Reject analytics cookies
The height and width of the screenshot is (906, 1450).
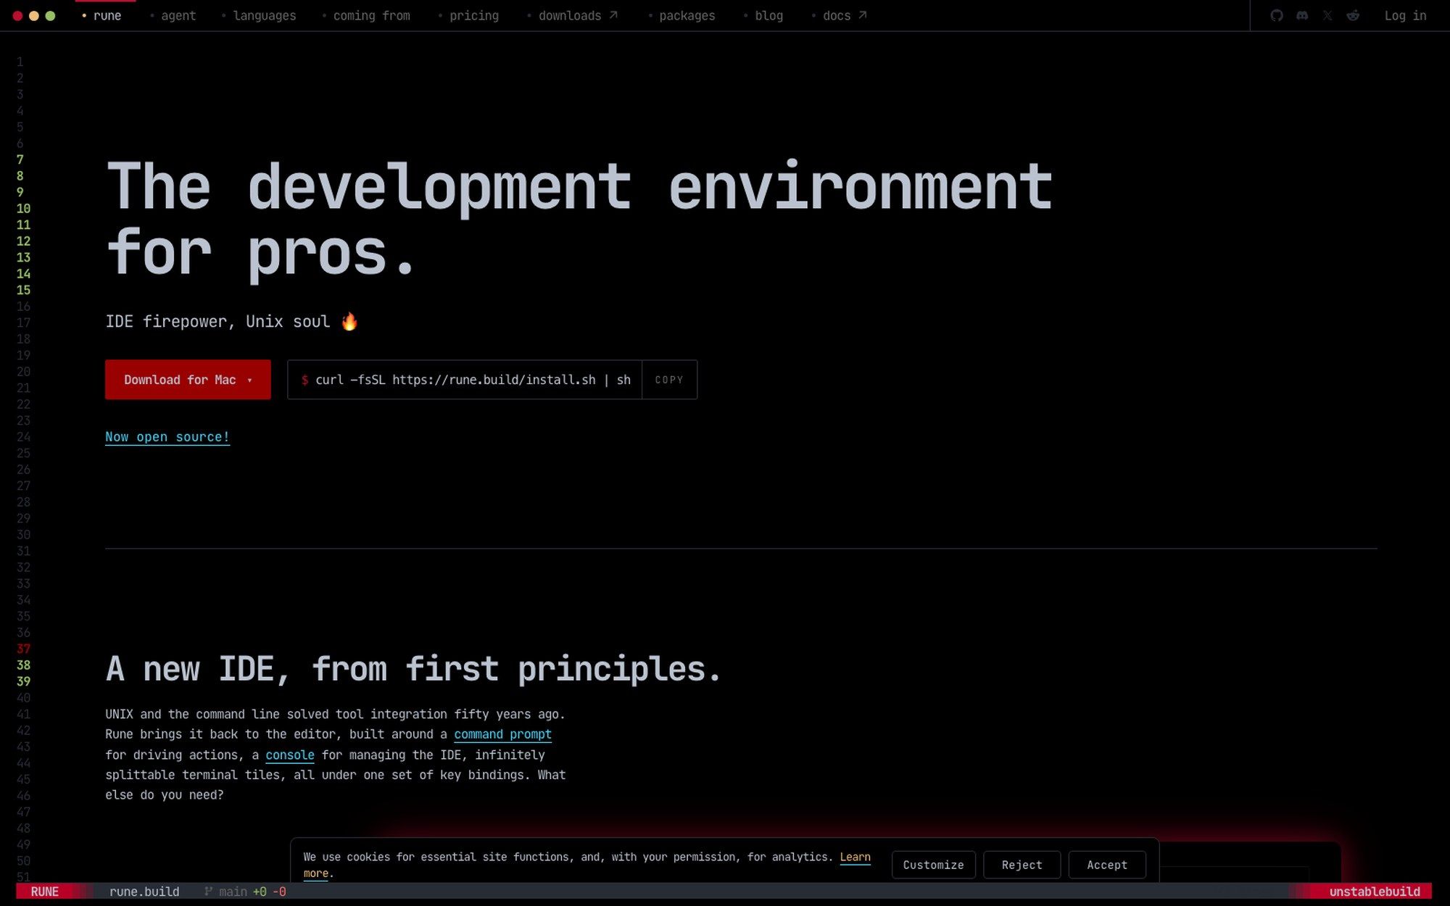click(1022, 865)
